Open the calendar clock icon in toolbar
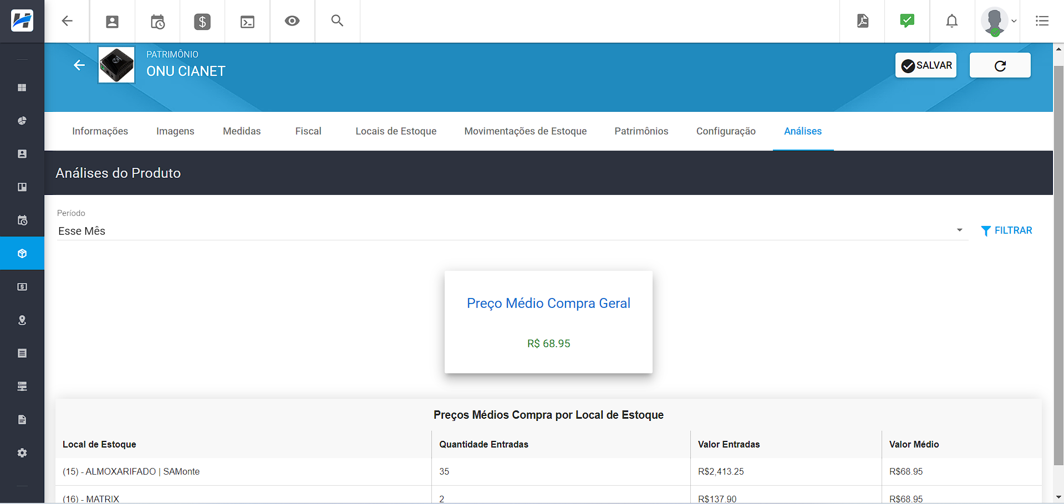This screenshot has height=504, width=1064. tap(157, 22)
